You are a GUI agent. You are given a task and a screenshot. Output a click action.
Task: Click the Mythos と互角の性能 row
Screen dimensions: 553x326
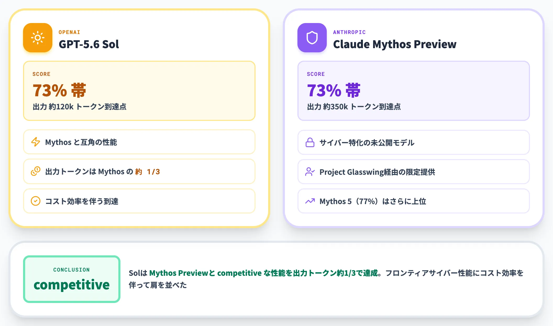coord(139,142)
